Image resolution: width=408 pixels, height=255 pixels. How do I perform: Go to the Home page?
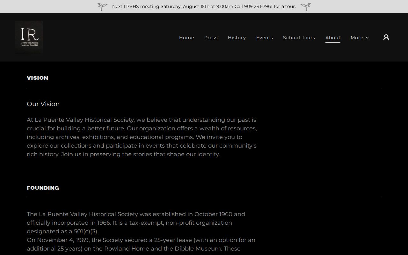click(186, 38)
